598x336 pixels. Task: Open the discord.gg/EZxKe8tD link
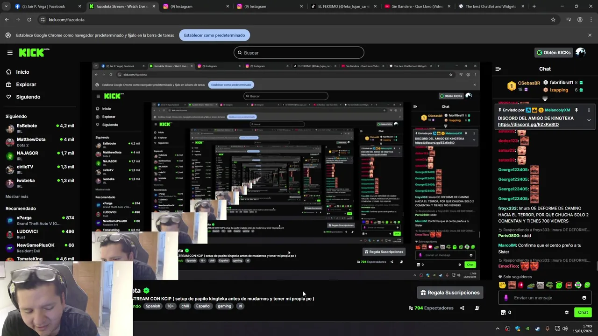pyautogui.click(x=528, y=125)
